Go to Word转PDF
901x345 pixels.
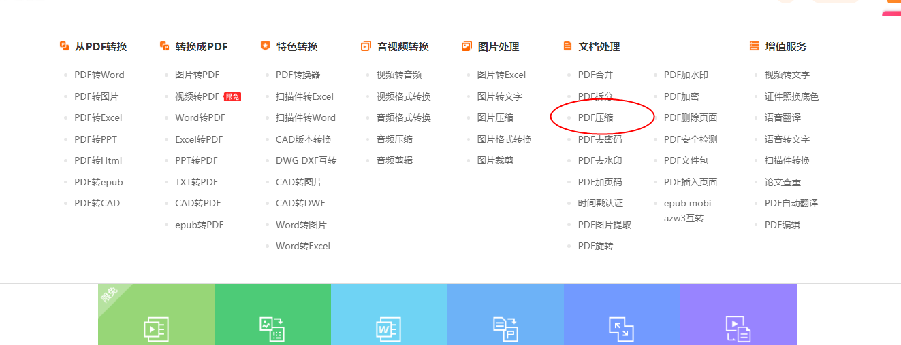200,117
